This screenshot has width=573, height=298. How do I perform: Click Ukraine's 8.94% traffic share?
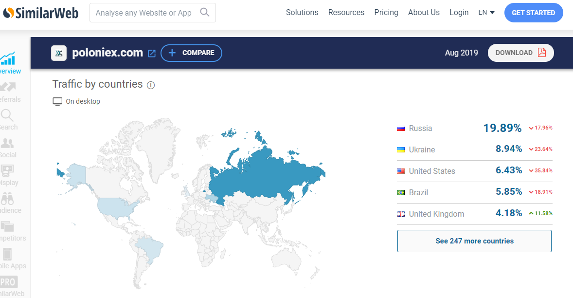click(509, 149)
